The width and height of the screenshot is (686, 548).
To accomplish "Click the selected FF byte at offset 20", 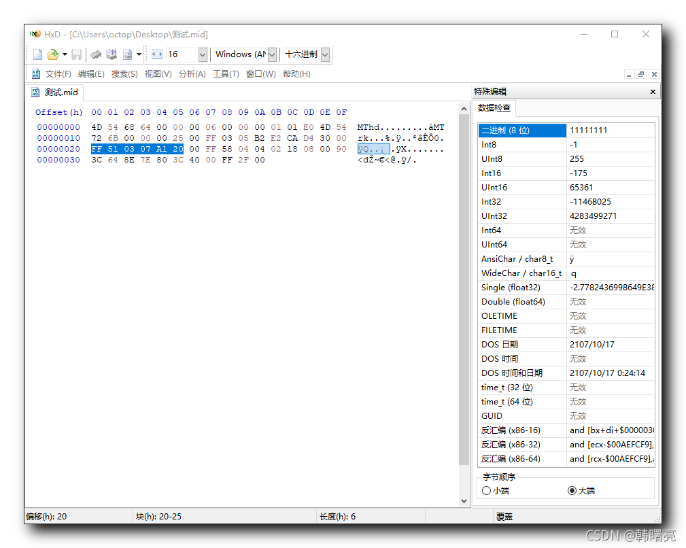I will pos(97,149).
